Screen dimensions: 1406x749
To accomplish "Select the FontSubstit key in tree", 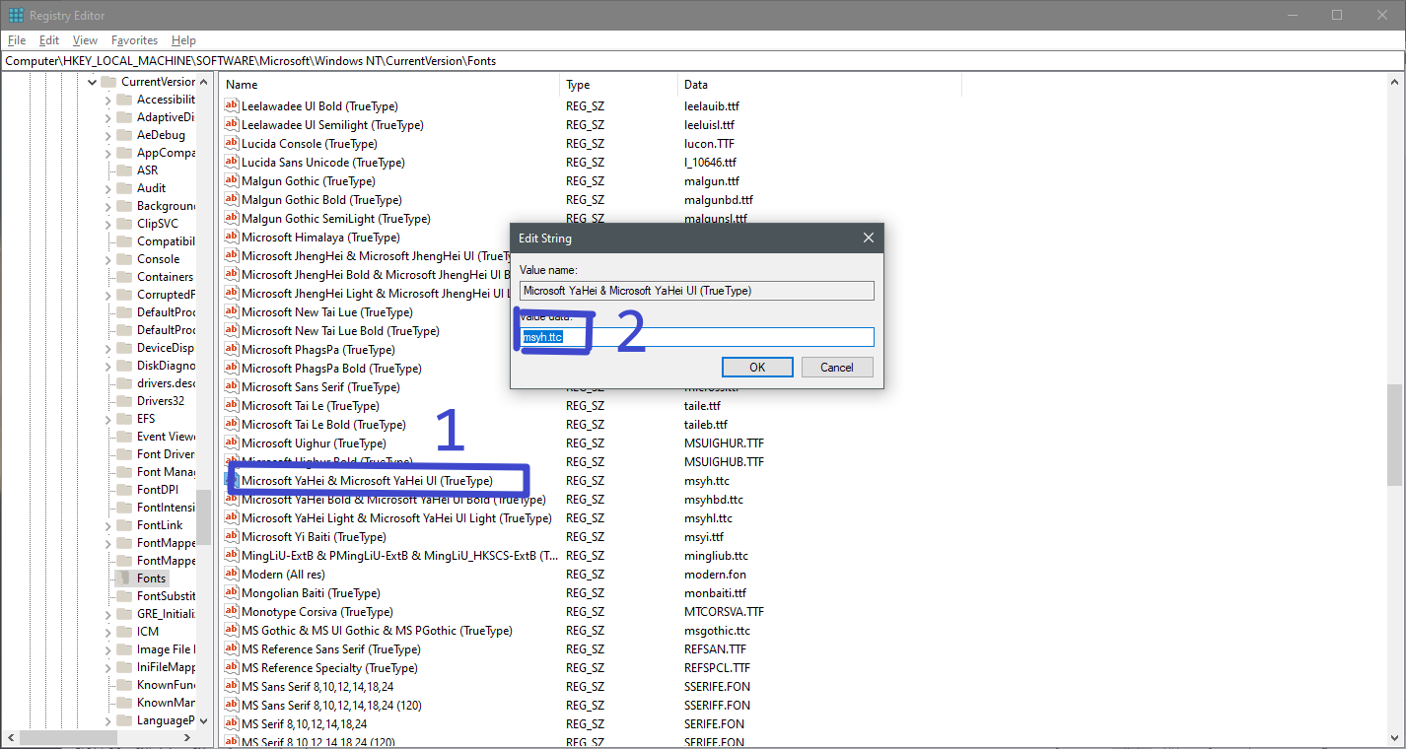I will coord(166,596).
